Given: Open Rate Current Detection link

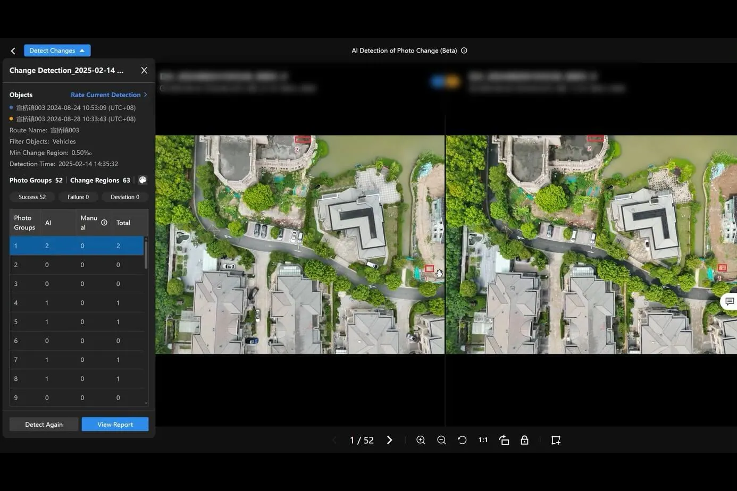Looking at the screenshot, I should pyautogui.click(x=109, y=95).
